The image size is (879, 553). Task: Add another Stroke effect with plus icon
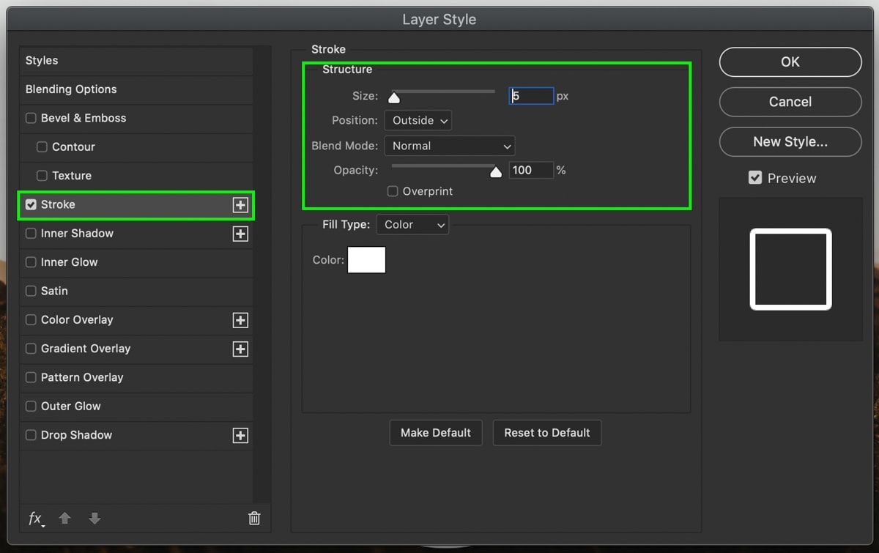tap(240, 205)
